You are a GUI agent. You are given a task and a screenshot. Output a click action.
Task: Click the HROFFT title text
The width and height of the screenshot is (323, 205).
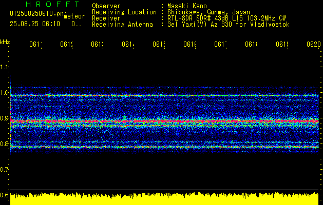coord(52,4)
